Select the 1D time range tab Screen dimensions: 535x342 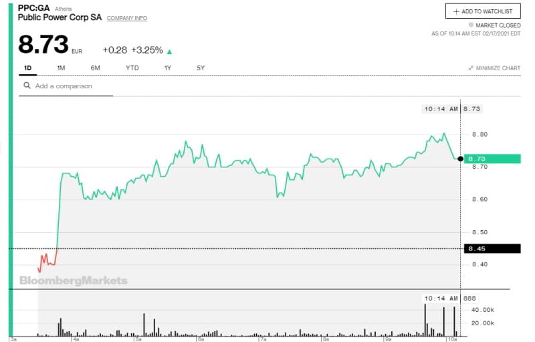click(27, 68)
